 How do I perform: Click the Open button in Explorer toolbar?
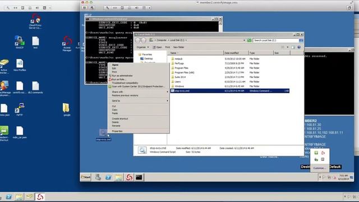coord(157,47)
